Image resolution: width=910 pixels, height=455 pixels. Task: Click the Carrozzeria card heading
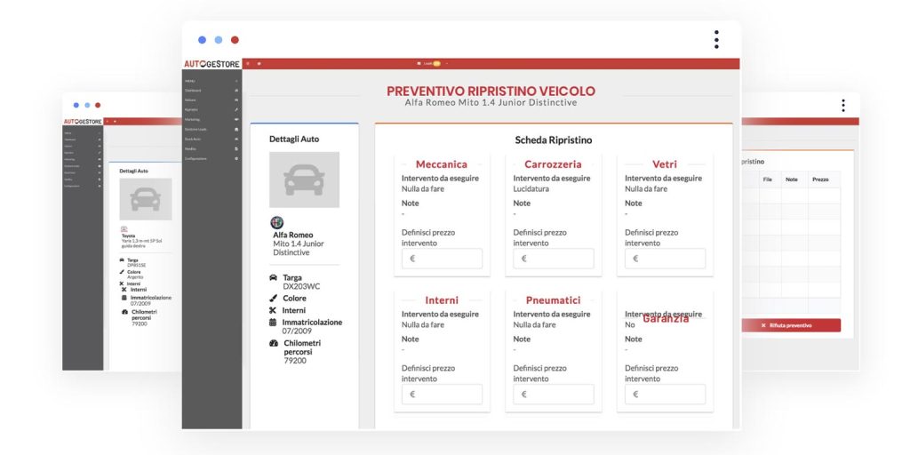[553, 164]
